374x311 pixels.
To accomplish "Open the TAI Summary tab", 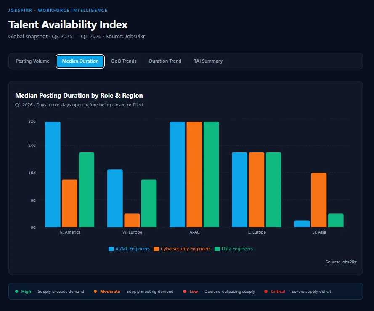I will pyautogui.click(x=208, y=61).
